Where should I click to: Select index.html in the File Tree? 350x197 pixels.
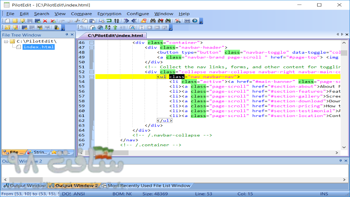(39, 47)
